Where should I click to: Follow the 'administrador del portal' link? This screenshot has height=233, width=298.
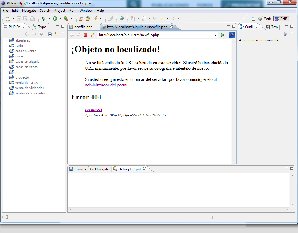106,85
